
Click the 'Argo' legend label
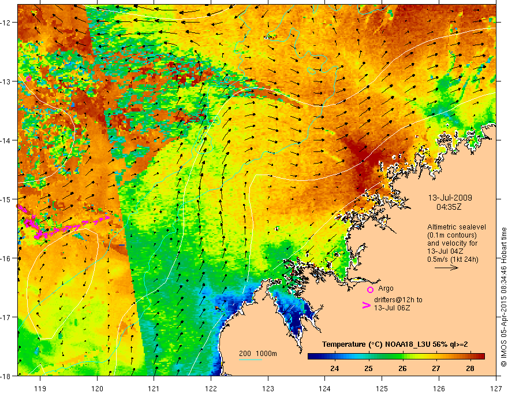click(386, 288)
